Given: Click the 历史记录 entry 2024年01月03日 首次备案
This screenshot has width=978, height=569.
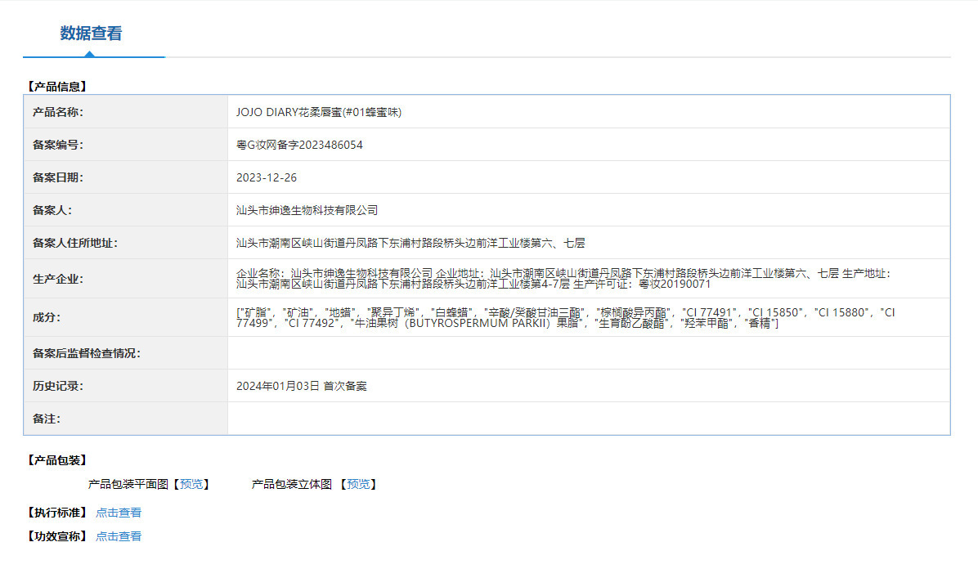Looking at the screenshot, I should point(301,386).
